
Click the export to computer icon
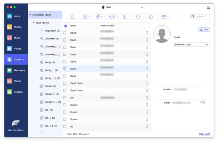coord(112,17)
